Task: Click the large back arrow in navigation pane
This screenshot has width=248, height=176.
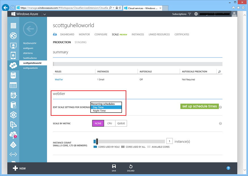Action: 30,29
